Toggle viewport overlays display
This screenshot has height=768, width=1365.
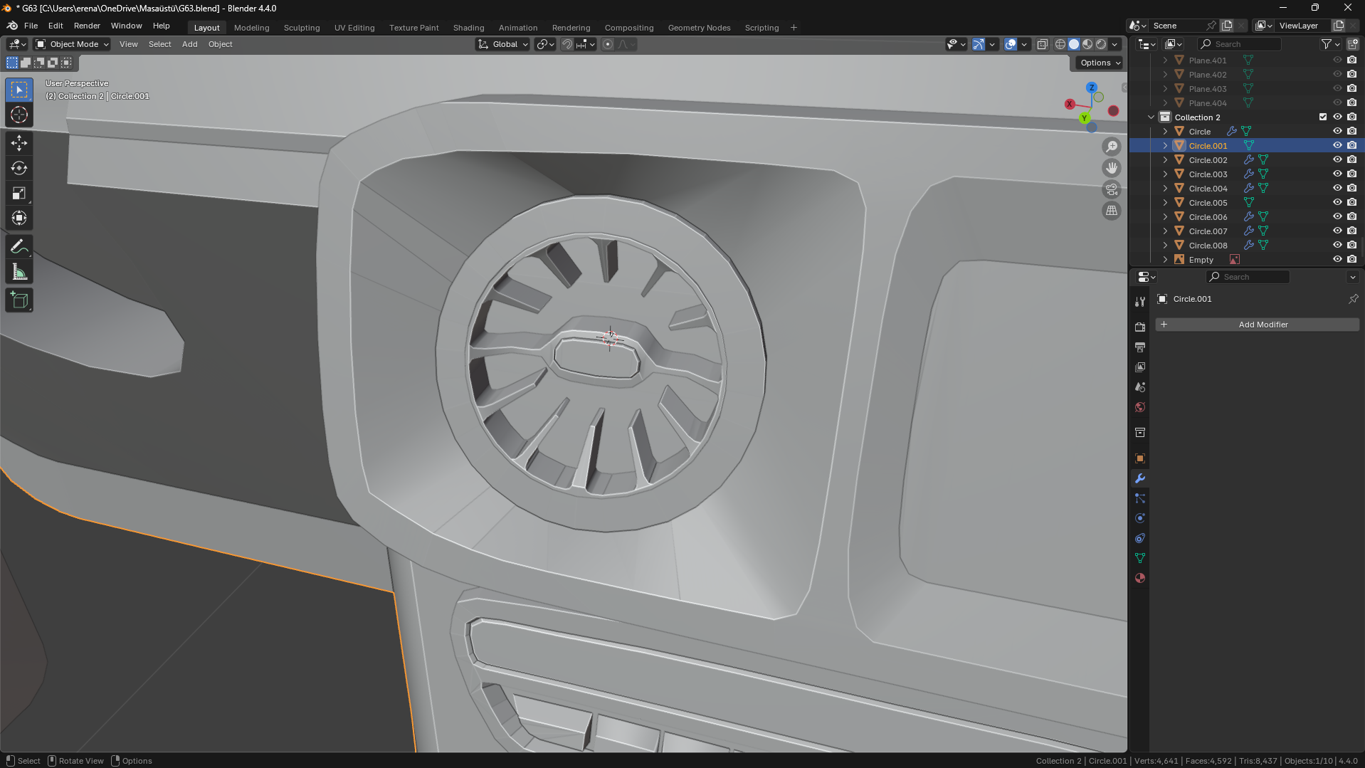point(1011,44)
